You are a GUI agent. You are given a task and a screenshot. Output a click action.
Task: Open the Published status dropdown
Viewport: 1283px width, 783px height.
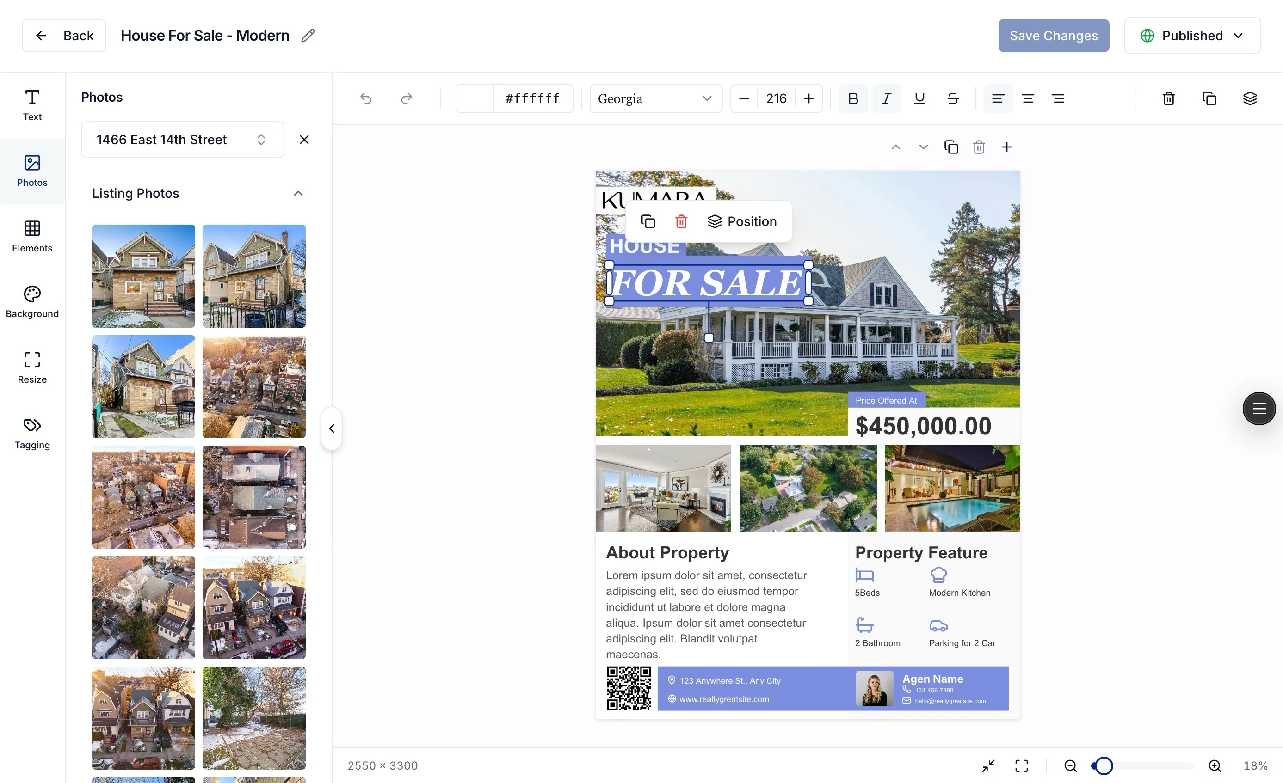pyautogui.click(x=1192, y=36)
